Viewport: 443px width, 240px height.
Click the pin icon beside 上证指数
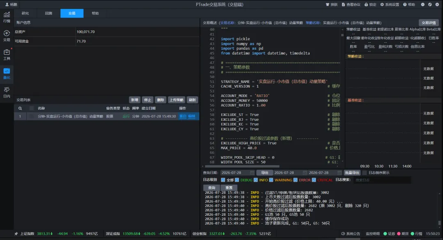tap(16, 234)
